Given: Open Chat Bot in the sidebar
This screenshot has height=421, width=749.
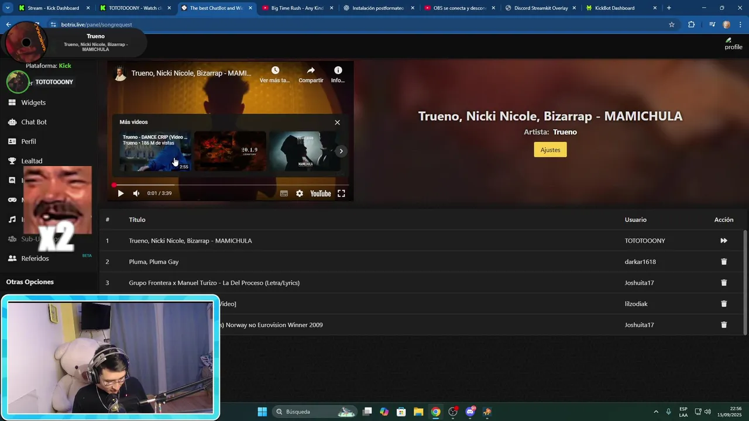Looking at the screenshot, I should click(34, 122).
